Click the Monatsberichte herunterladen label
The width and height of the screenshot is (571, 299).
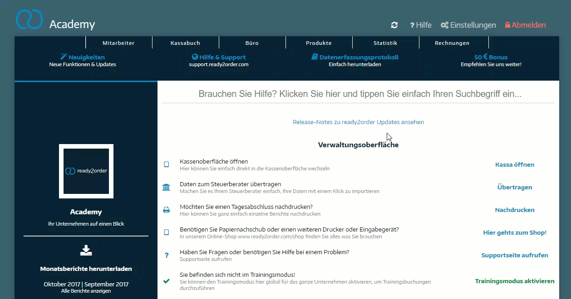[86, 269]
